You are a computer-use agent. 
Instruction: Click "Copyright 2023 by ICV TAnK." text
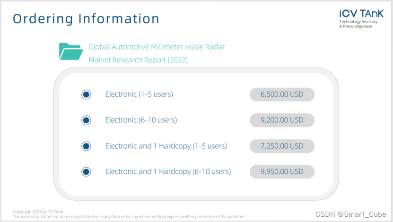point(38,212)
